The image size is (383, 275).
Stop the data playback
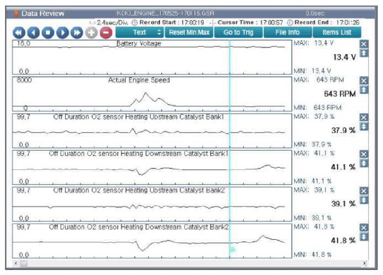tap(47, 33)
